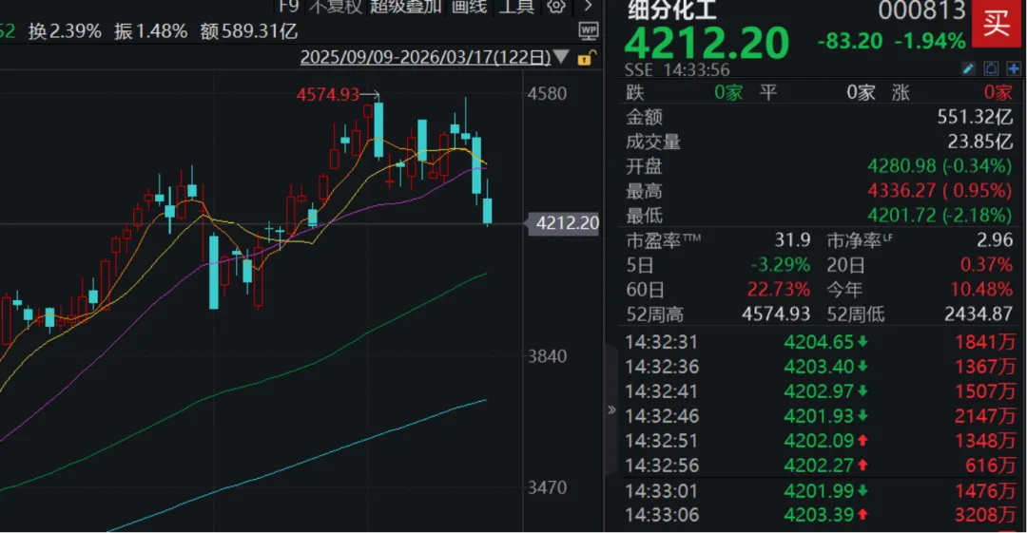Click the percent change -1.94%
The height and width of the screenshot is (533, 1027).
coord(929,41)
